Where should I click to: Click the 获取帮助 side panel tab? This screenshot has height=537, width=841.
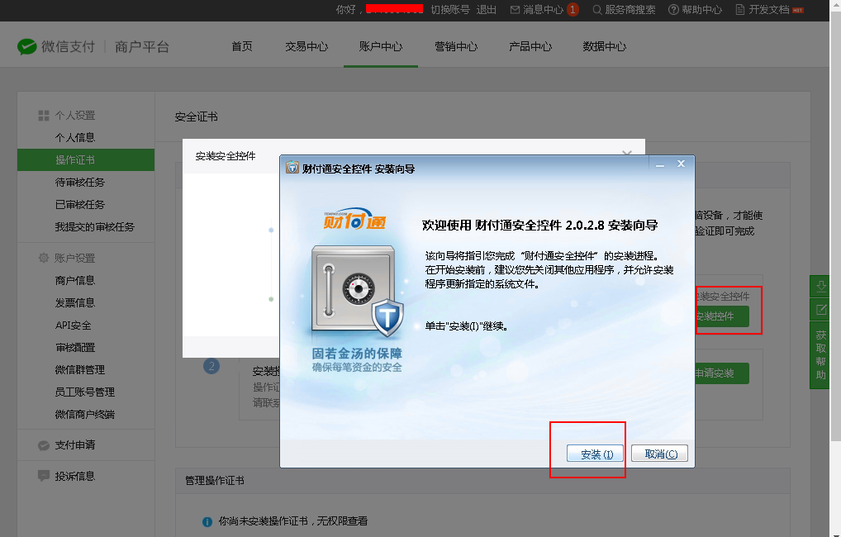pyautogui.click(x=821, y=355)
